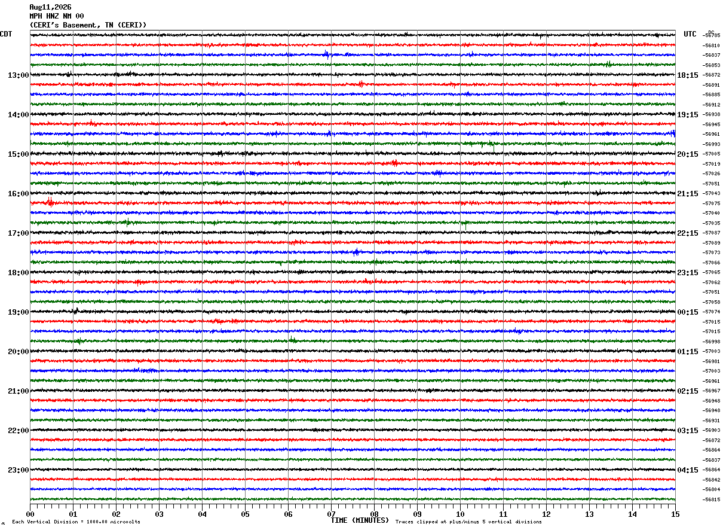This screenshot has height=530, width=723.
Task: Click the 03:15 UTC time label
Action: [x=688, y=431]
